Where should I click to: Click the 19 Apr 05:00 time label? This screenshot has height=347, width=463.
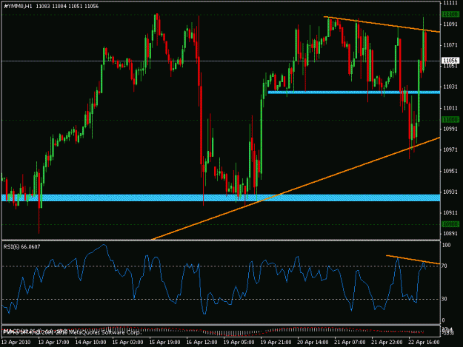pyautogui.click(x=239, y=343)
